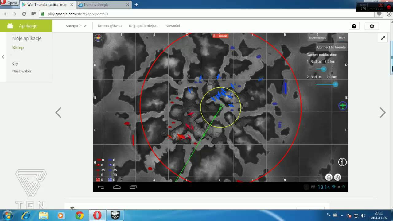393x221 pixels.
Task: Open Strona główna
Action: point(110,26)
